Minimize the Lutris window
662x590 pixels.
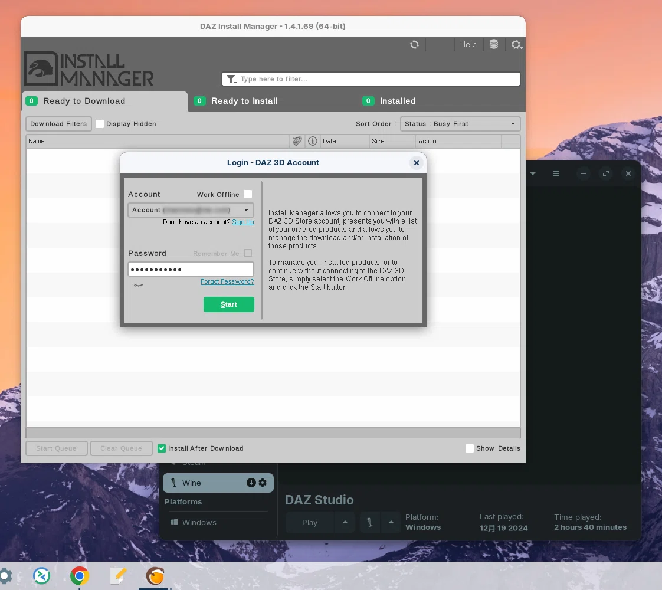pos(584,173)
